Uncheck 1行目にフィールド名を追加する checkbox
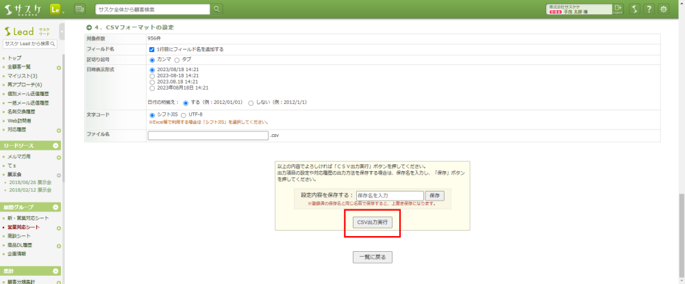This screenshot has width=685, height=284. [151, 49]
